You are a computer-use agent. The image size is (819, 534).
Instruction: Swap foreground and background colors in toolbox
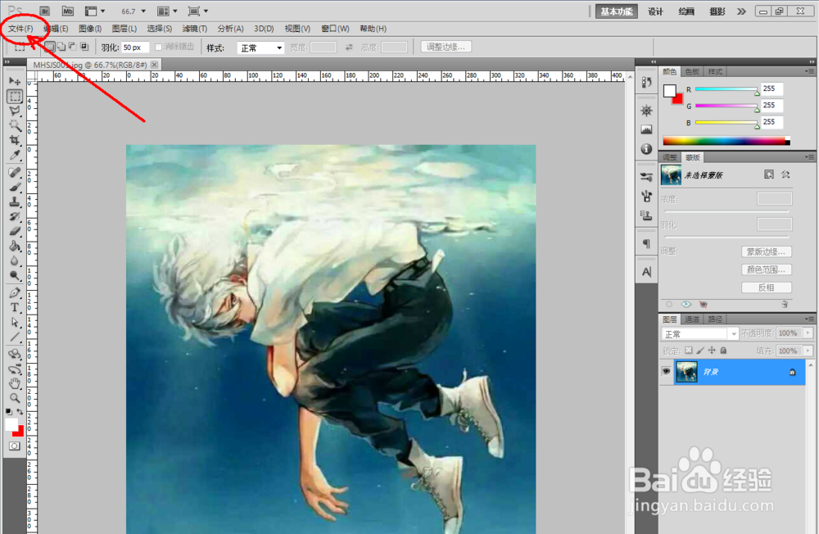click(20, 412)
